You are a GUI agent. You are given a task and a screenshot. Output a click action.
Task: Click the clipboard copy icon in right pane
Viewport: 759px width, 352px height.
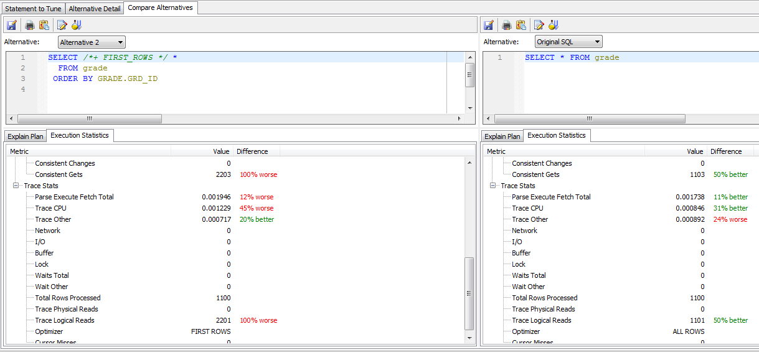pos(521,26)
